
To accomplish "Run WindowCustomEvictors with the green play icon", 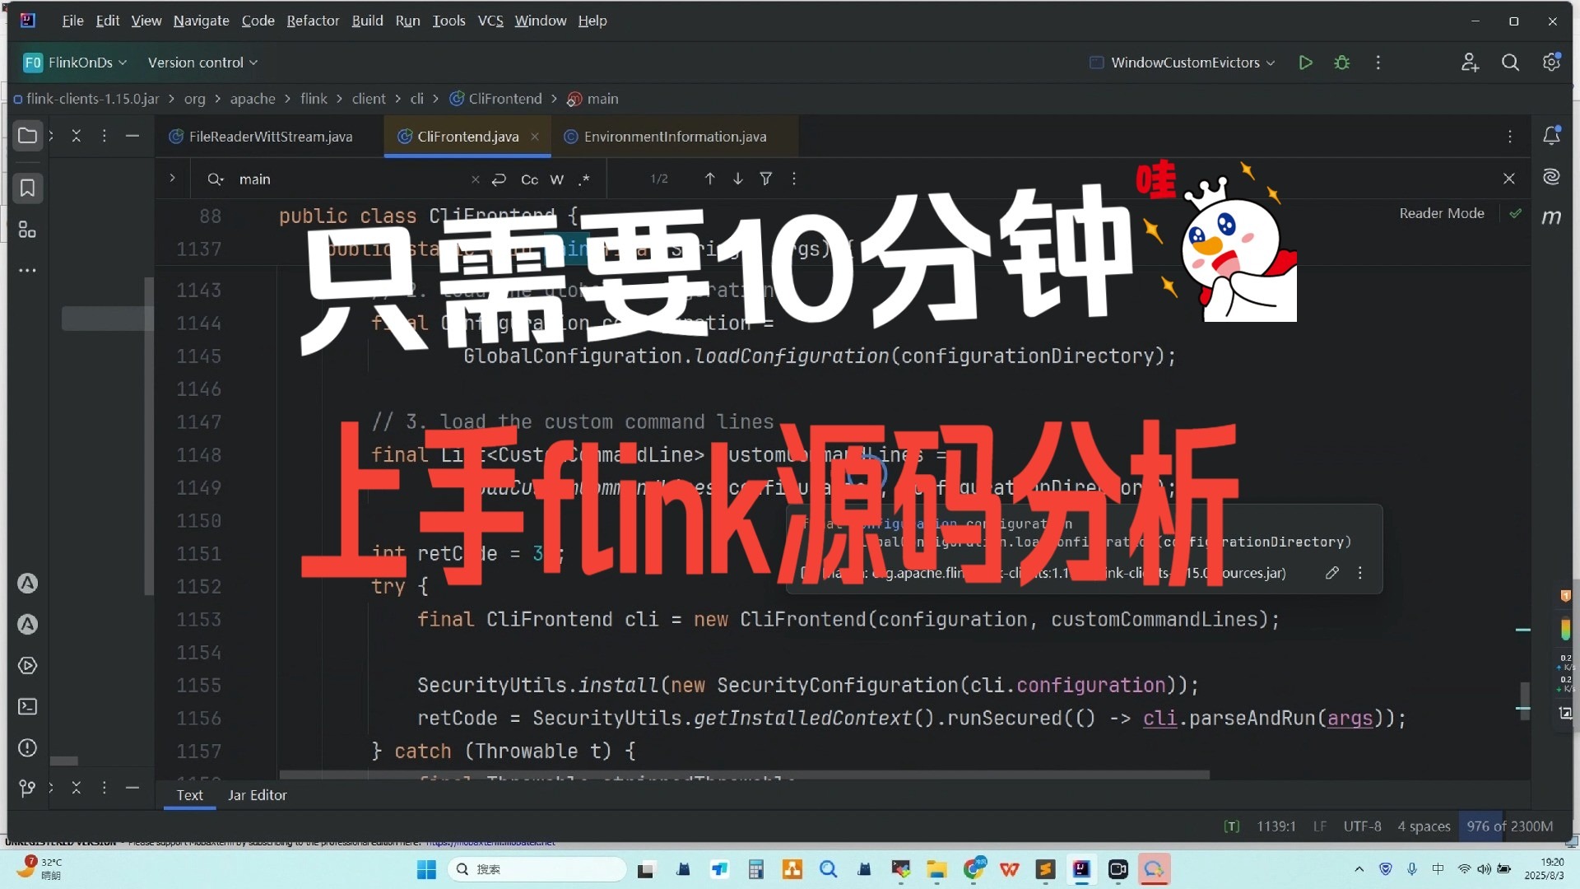I will 1305,63.
